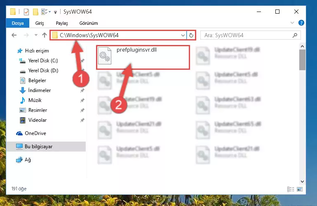Go back with the left arrow button
This screenshot has width=317, height=206.
[14, 35]
